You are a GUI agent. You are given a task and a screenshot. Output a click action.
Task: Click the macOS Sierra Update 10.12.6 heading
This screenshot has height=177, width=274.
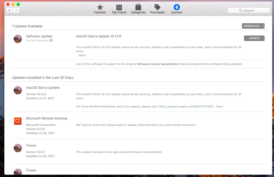pyautogui.click(x=99, y=36)
